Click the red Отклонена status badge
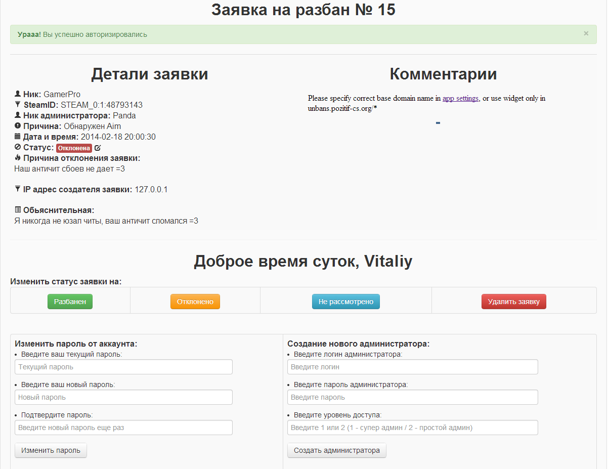Screen dimensions: 608x469 (x=74, y=148)
